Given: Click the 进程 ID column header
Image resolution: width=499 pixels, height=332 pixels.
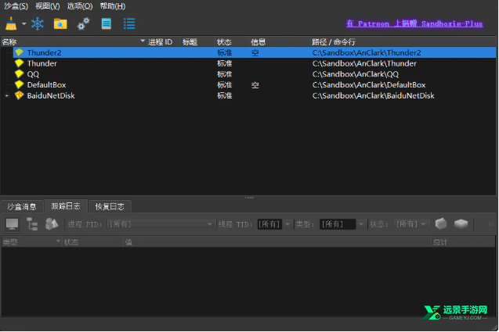Looking at the screenshot, I should [x=164, y=42].
